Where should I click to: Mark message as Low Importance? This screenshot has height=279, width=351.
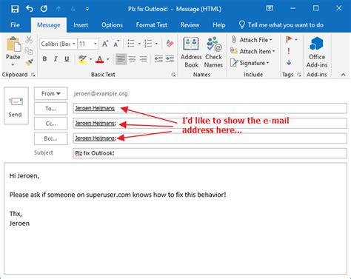pos(289,62)
